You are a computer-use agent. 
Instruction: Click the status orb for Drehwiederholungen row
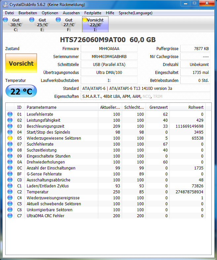10,162
